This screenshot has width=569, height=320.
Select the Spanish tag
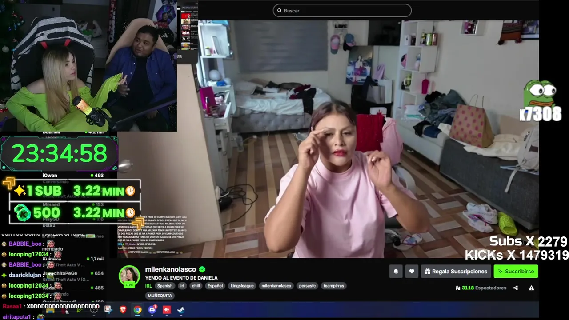click(x=164, y=286)
